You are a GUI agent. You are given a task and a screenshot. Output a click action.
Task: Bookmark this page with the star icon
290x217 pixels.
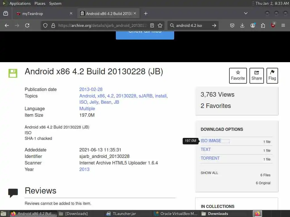click(160, 25)
